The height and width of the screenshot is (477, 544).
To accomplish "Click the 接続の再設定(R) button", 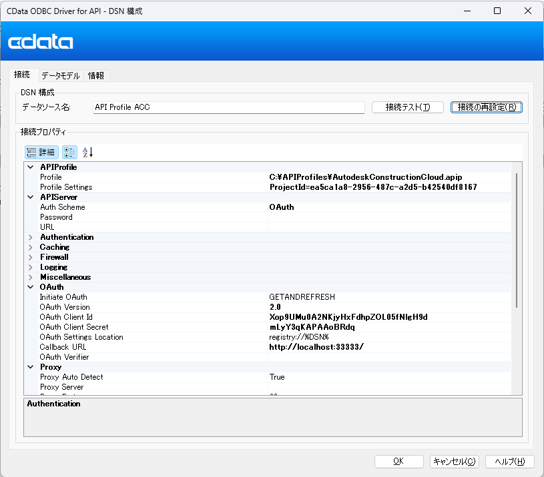I will pyautogui.click(x=487, y=107).
